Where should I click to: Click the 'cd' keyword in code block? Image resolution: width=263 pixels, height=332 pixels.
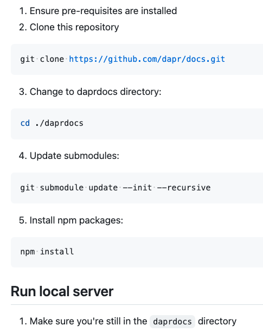[x=25, y=123]
